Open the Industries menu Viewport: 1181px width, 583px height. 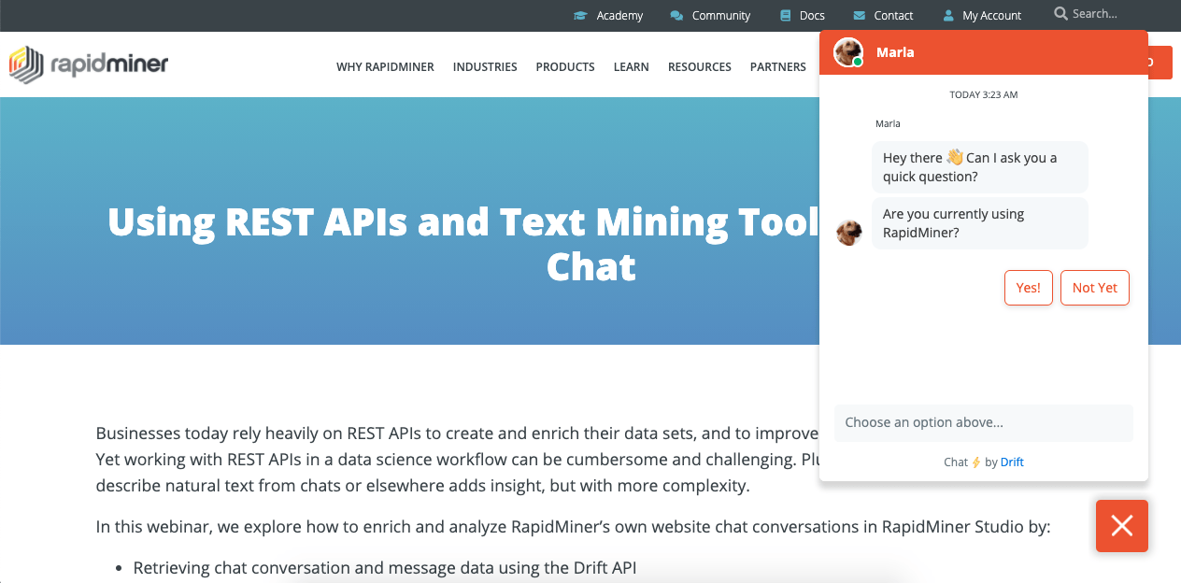click(485, 67)
